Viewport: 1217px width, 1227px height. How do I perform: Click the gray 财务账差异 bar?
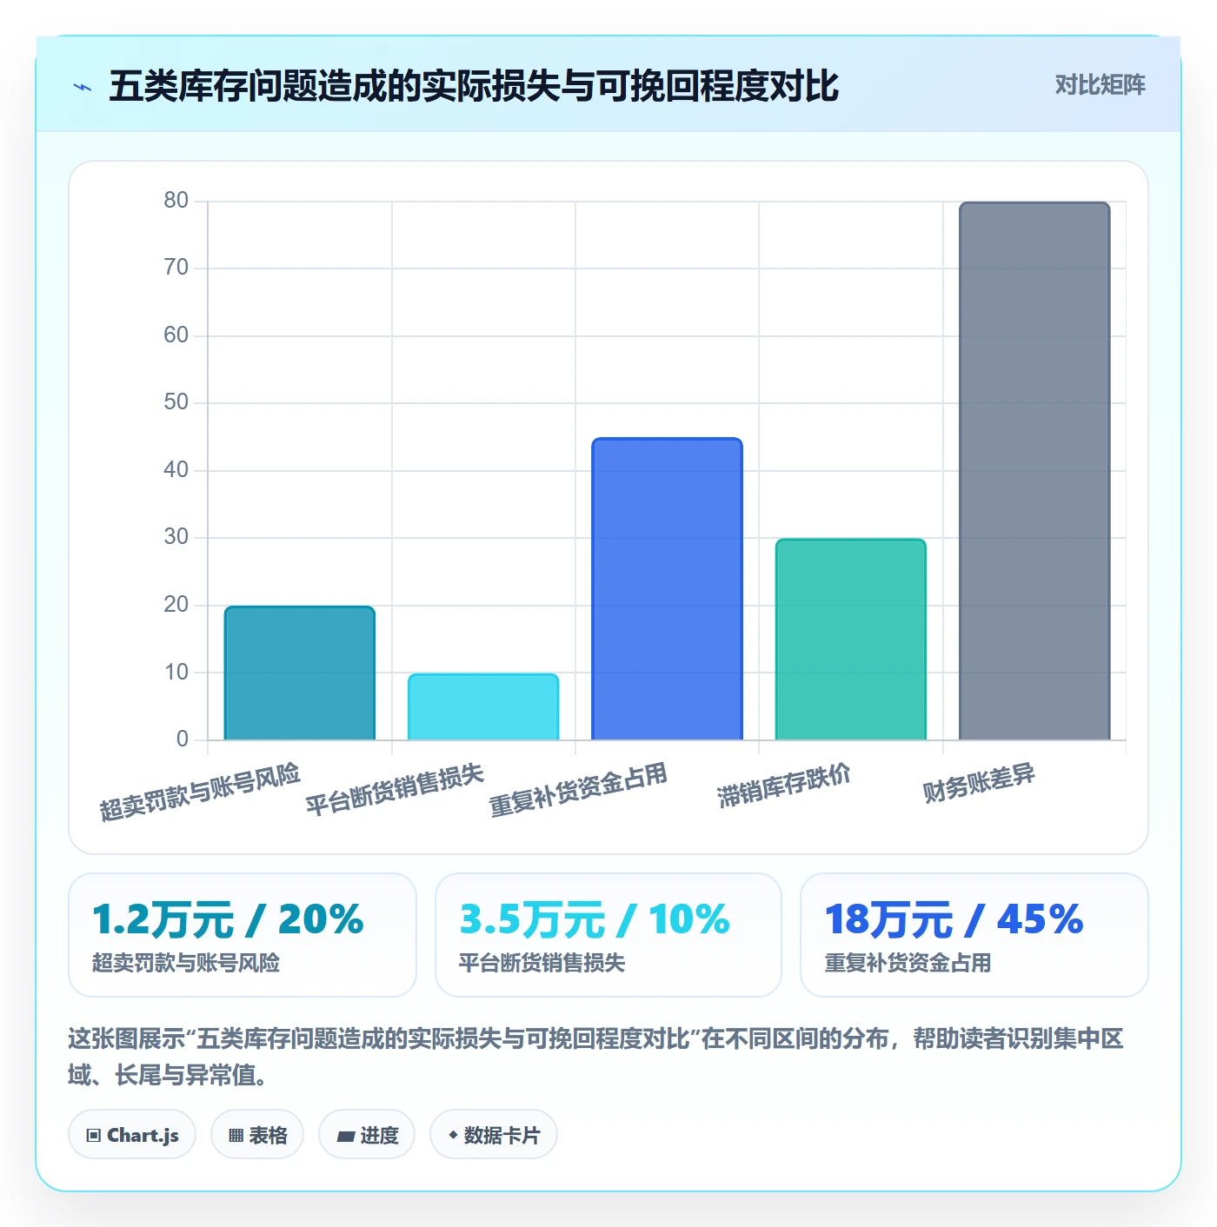point(1034,471)
